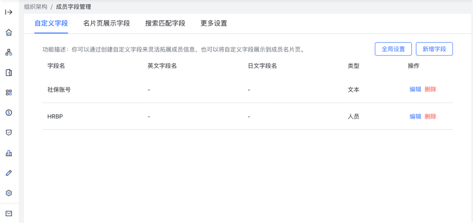Select the 自定义字段 tab
473x223 pixels.
pos(51,23)
